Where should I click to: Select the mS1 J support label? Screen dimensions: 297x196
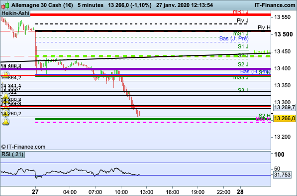[241, 33]
